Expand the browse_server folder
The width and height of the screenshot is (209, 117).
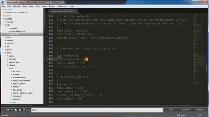(11, 84)
